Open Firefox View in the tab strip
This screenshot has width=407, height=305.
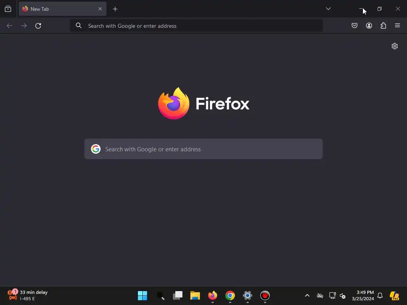8,9
